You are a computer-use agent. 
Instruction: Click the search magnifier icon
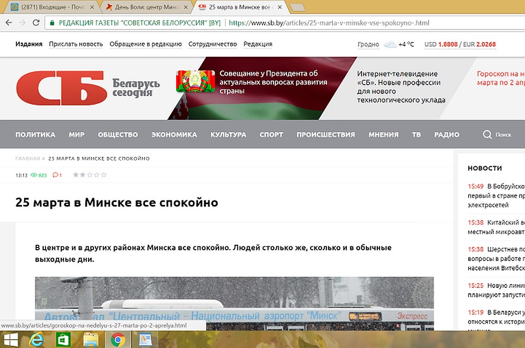(x=487, y=134)
